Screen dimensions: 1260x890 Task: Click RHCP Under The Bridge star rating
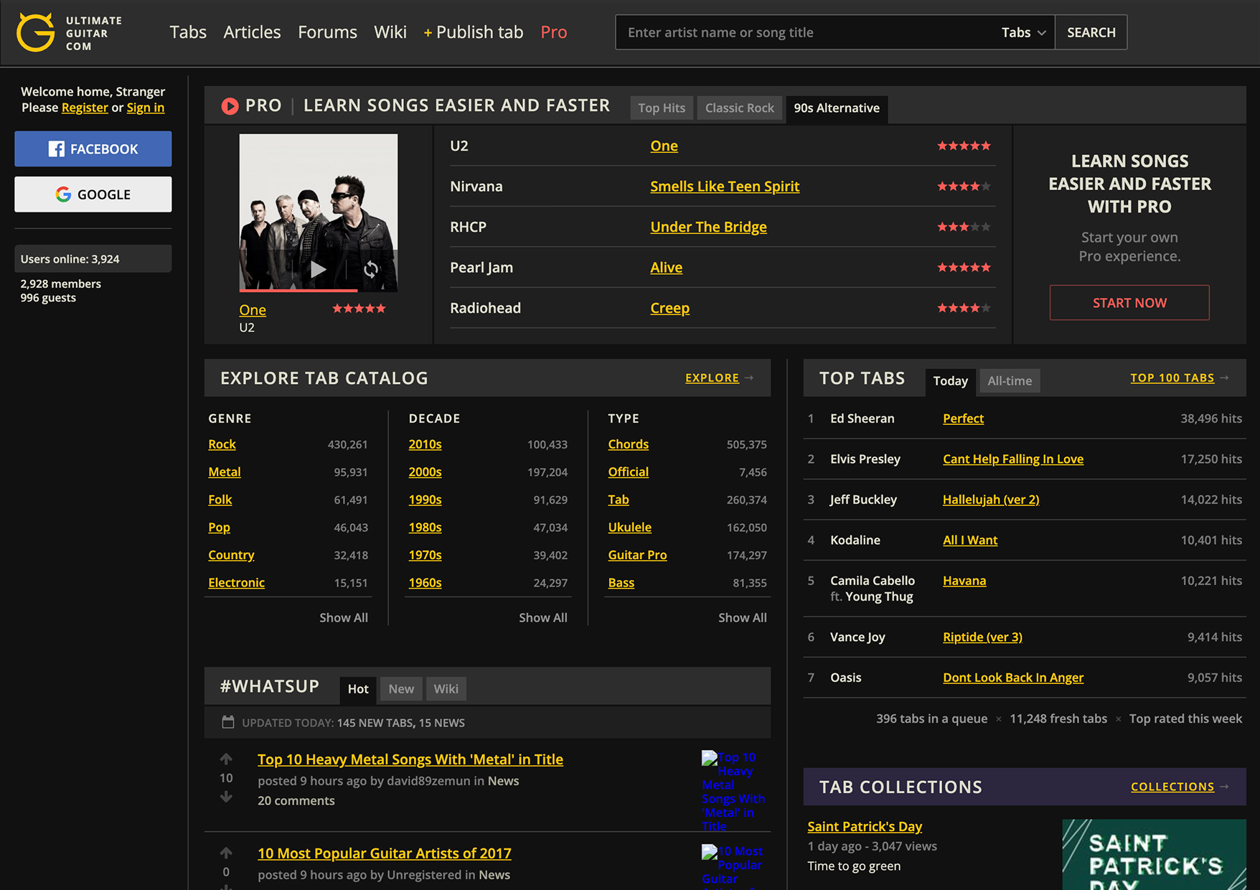[x=964, y=227]
